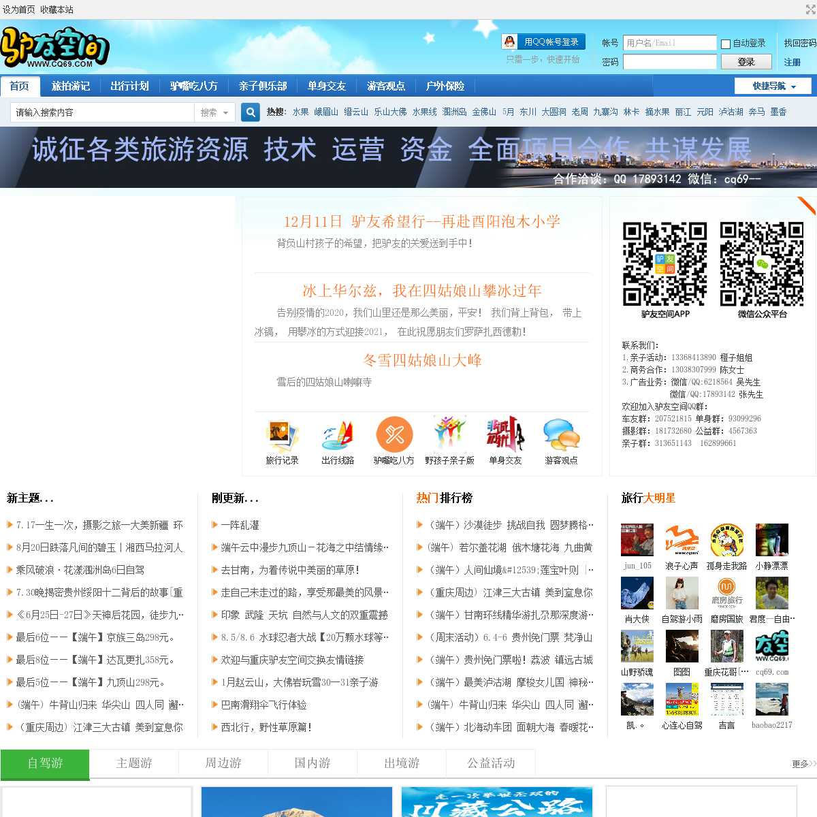Click the 更多 link beside tabs
This screenshot has height=817, width=817.
point(803,764)
